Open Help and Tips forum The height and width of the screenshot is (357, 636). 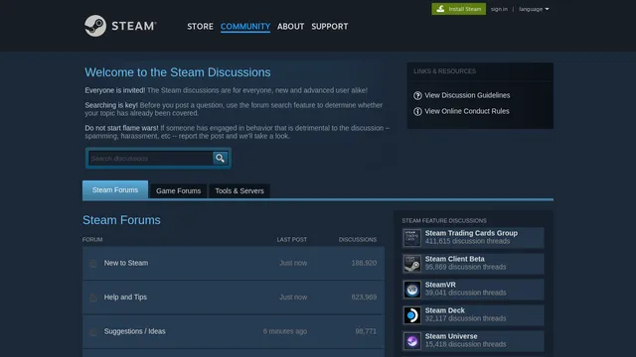[125, 297]
